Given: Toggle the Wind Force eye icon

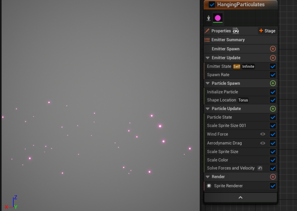Looking at the screenshot, I should click(x=262, y=134).
